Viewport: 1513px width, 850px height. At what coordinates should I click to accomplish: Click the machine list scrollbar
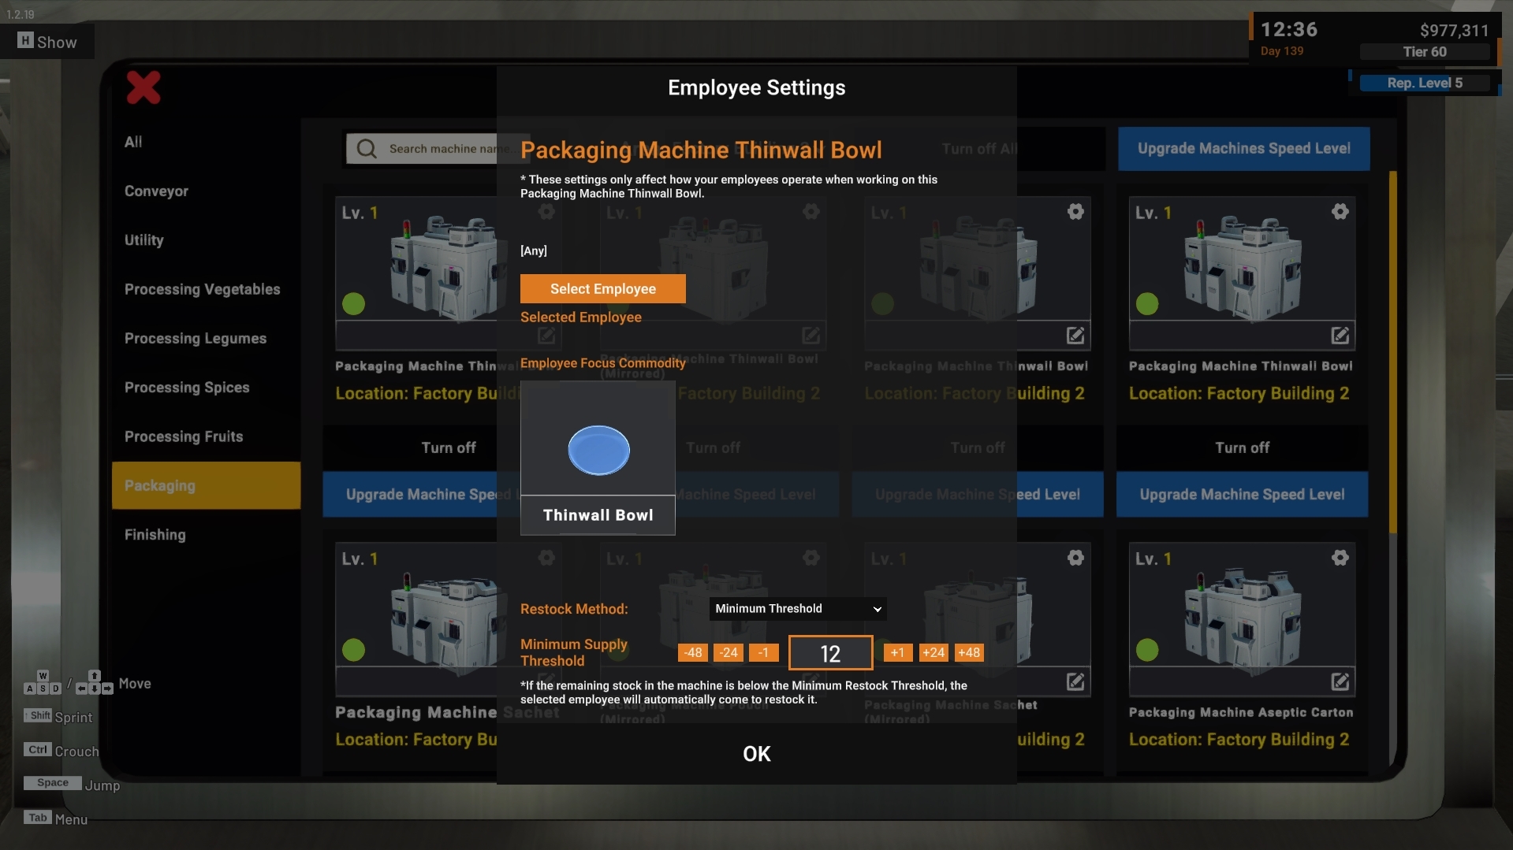(x=1393, y=351)
